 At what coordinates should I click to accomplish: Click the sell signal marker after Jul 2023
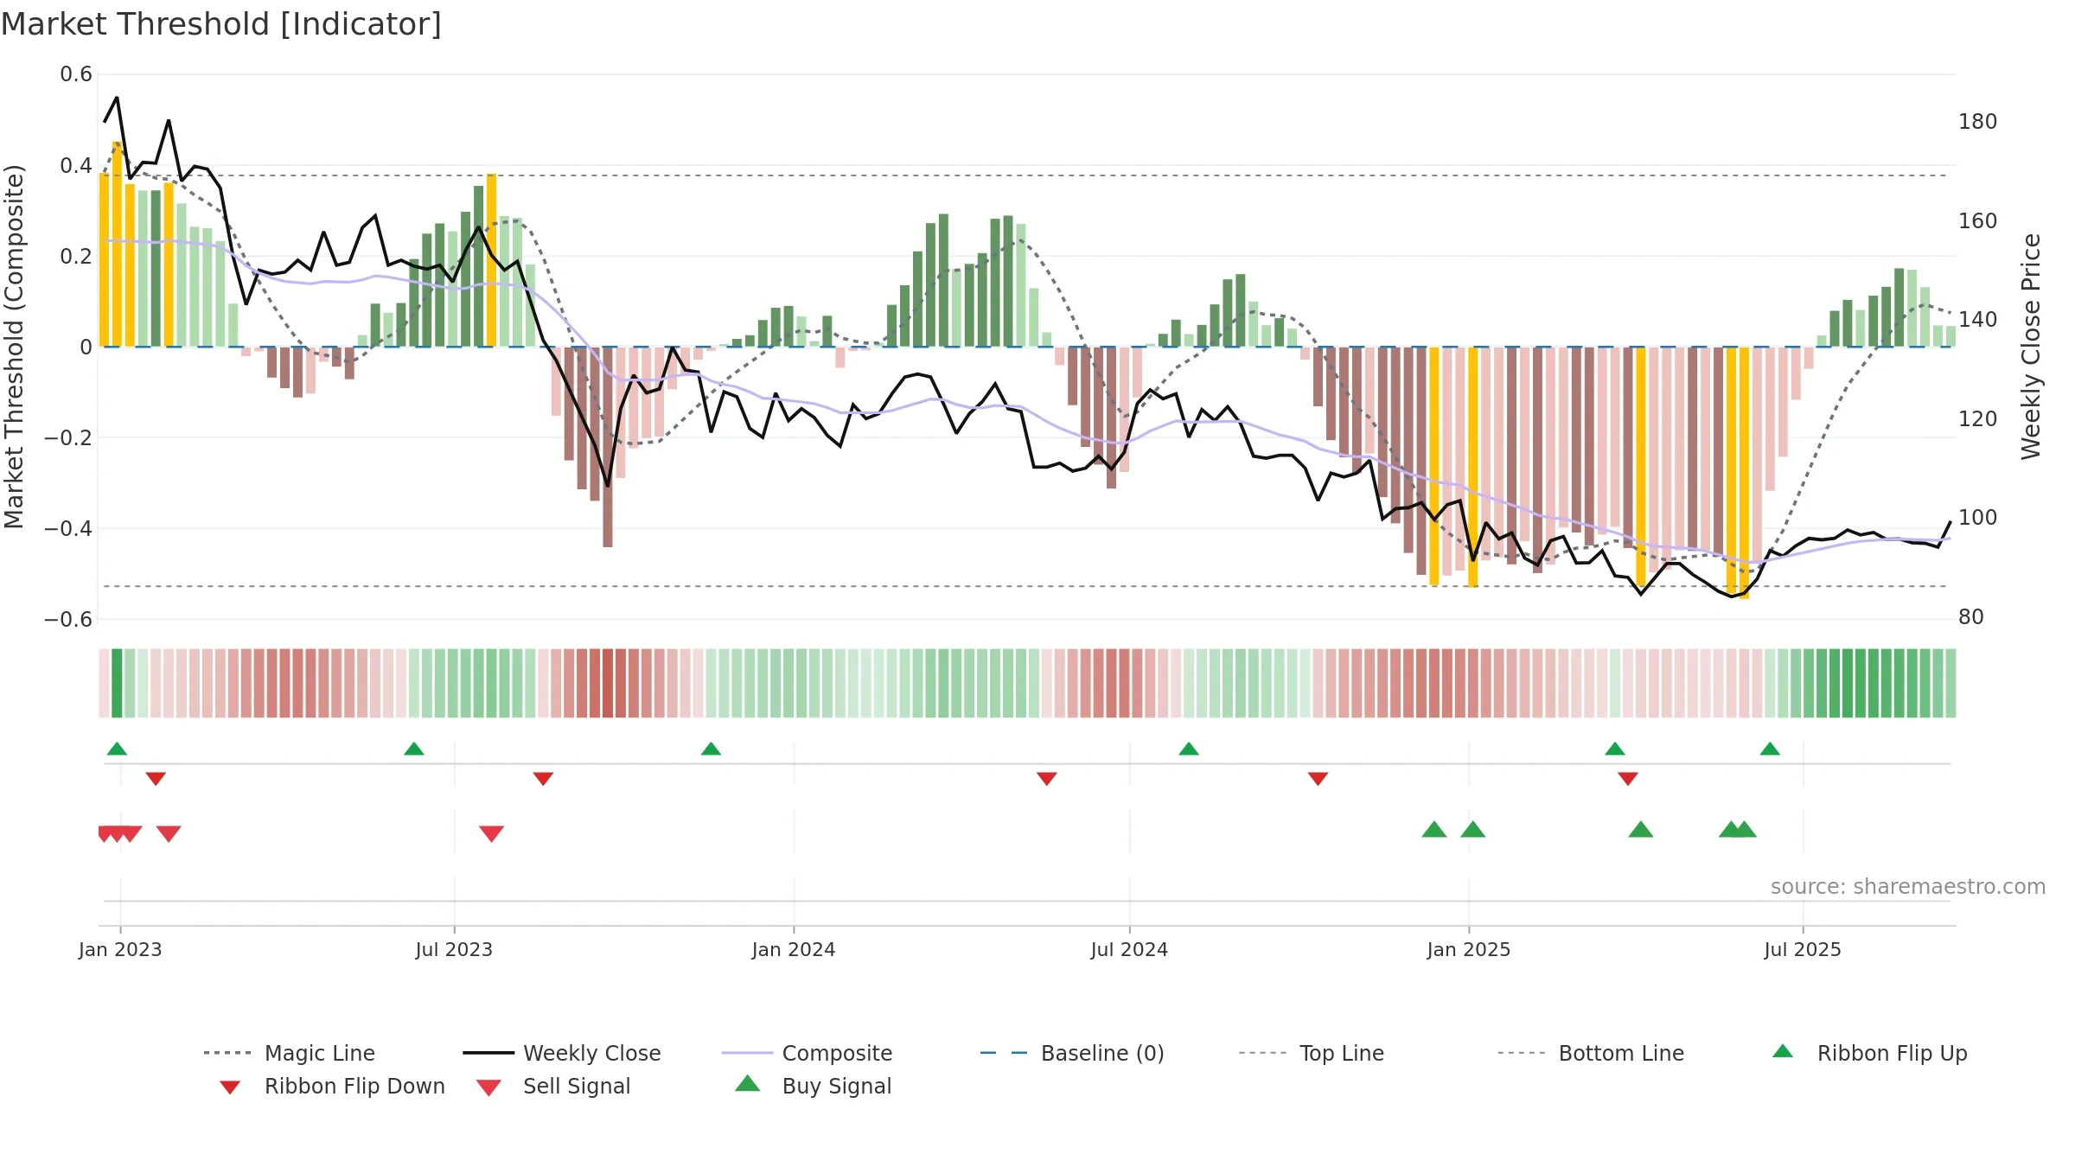tap(491, 833)
